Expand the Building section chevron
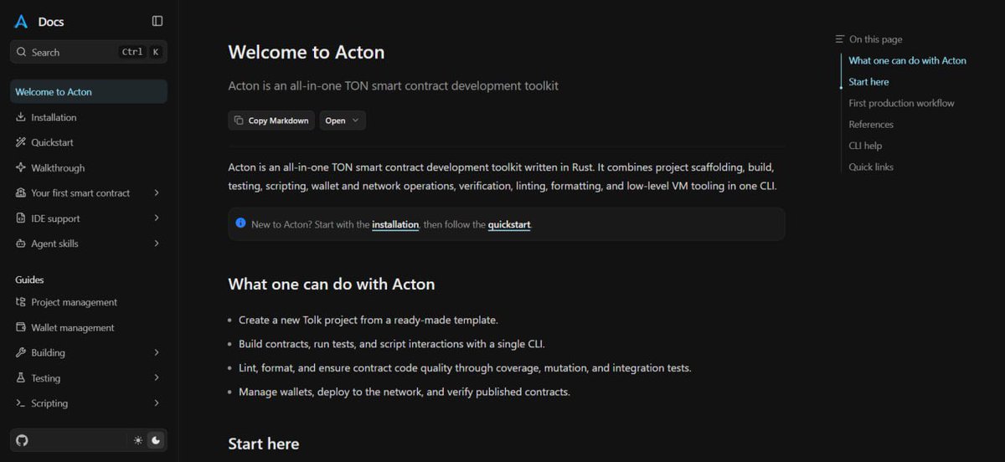This screenshot has height=462, width=1005. (x=157, y=352)
